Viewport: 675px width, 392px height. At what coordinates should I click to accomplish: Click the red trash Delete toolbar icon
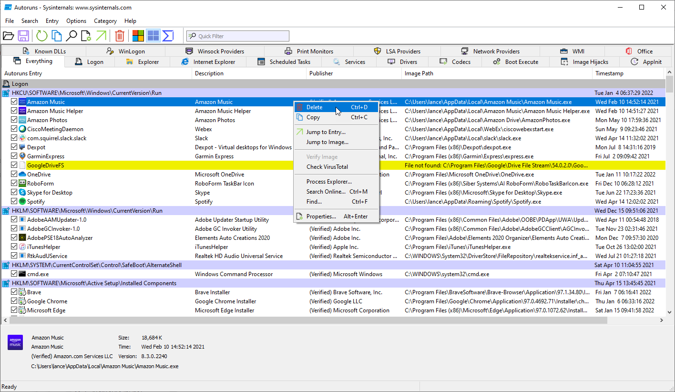point(120,36)
